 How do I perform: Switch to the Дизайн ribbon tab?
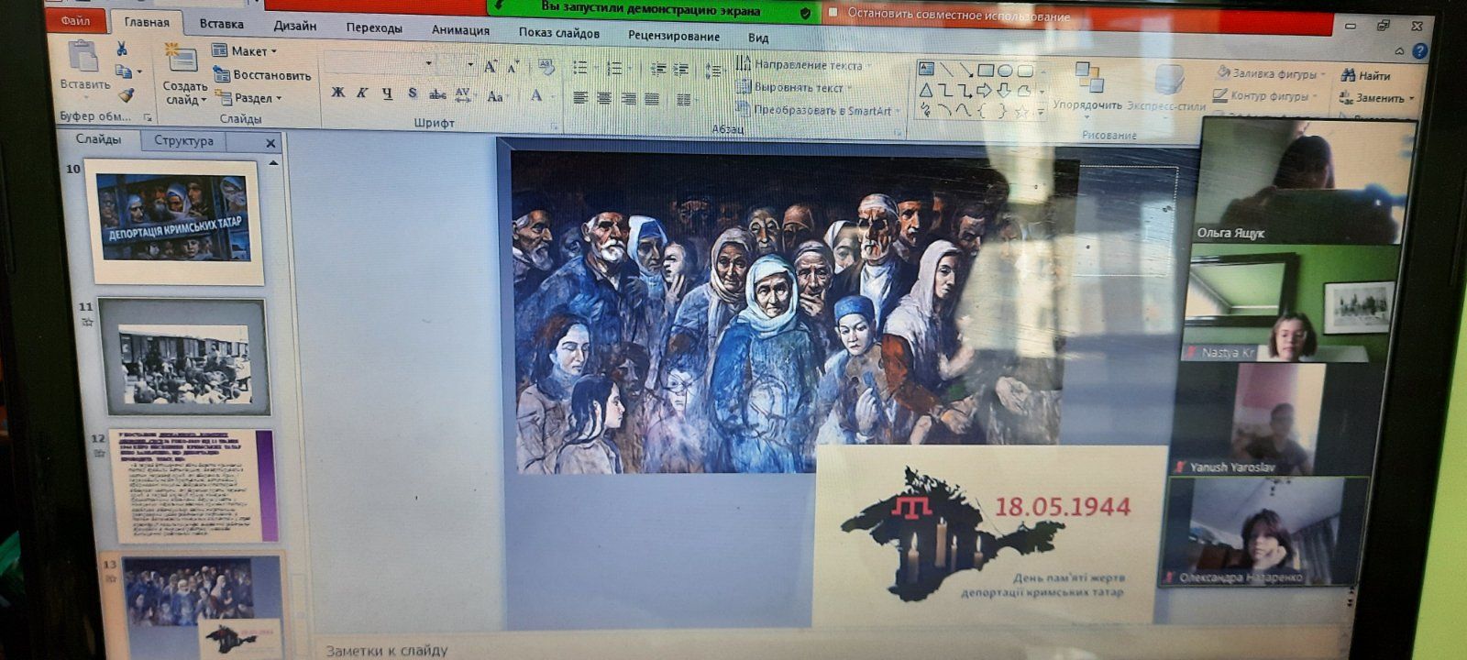pos(294,26)
